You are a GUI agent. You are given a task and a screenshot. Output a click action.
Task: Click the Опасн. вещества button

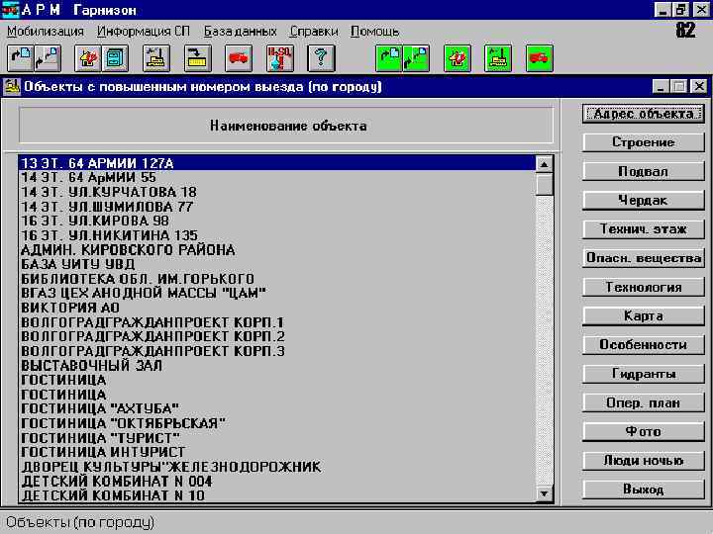pos(644,258)
